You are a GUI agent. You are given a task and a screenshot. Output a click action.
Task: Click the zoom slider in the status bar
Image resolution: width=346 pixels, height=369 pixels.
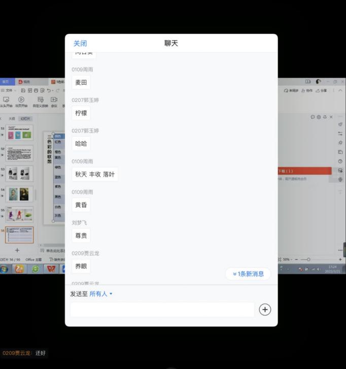308,260
